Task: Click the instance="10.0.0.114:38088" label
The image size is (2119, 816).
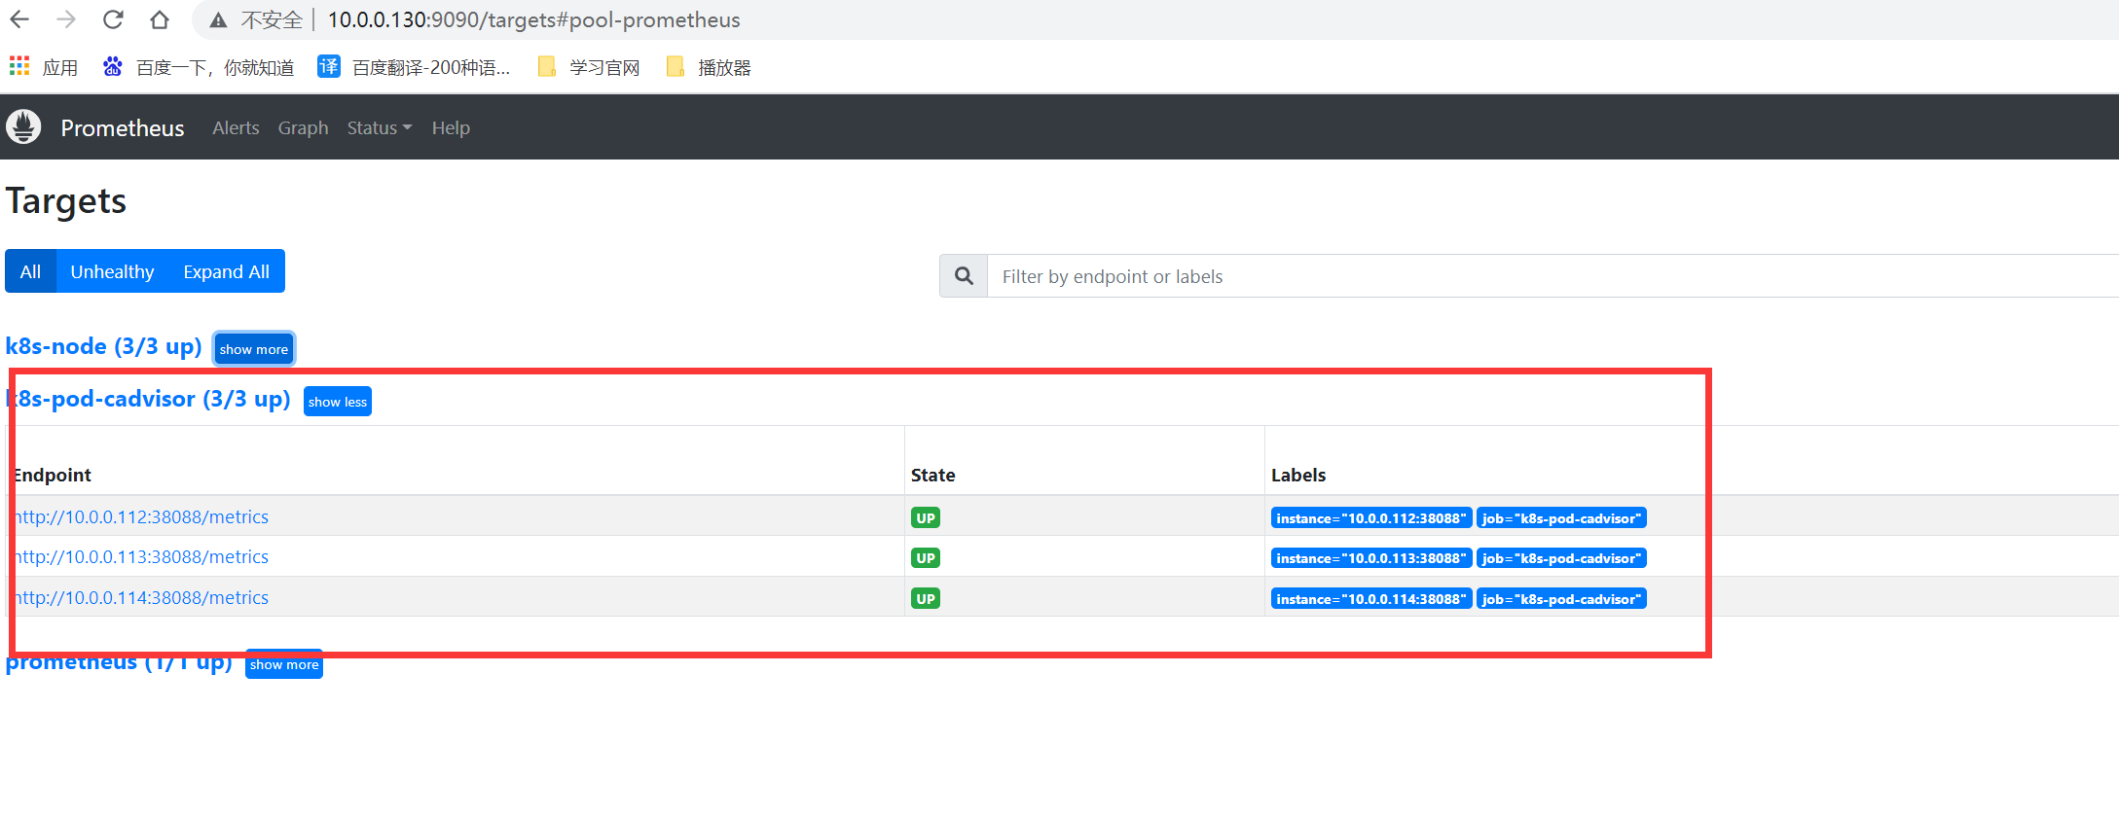Action: click(1370, 599)
